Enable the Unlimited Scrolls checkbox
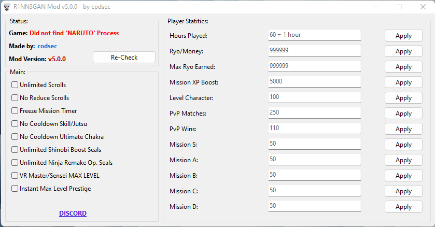435x227 pixels. pos(15,85)
